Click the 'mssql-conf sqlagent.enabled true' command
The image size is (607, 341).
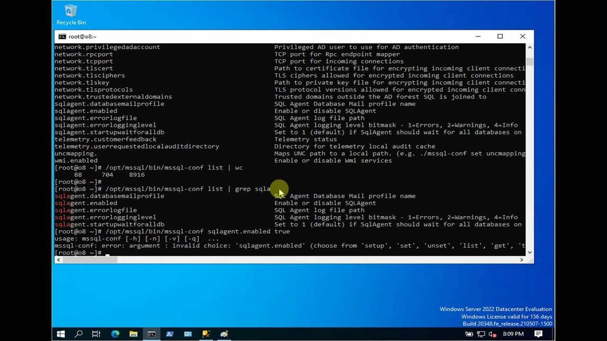[x=198, y=232]
